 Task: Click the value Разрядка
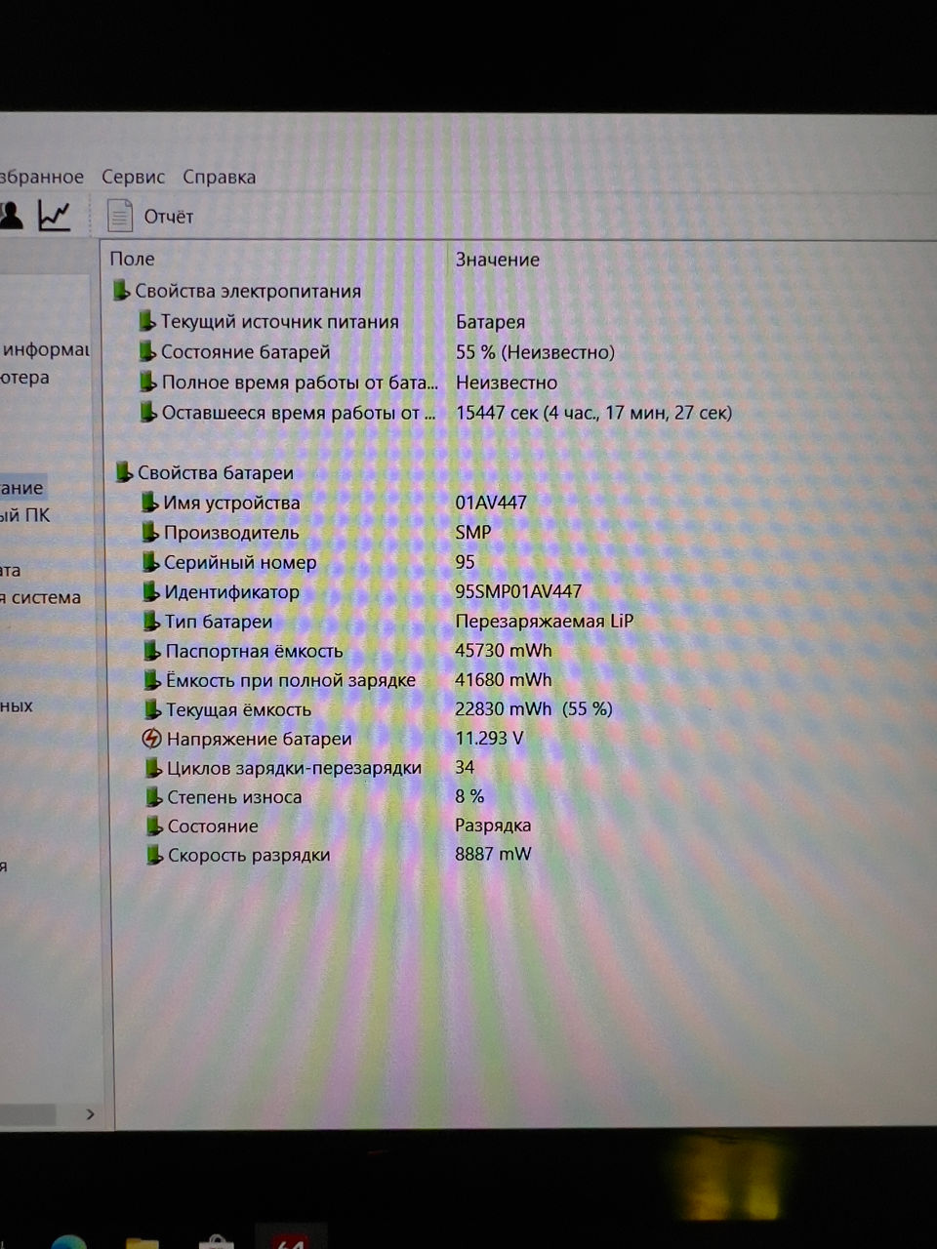tap(493, 825)
